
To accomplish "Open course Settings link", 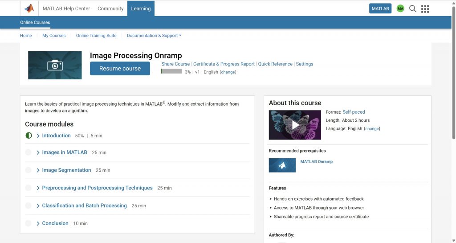I will pos(305,64).
